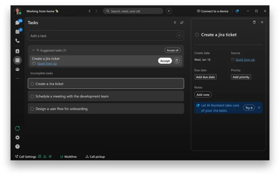
Task: Open the Teams icon in sidebar
Action: 17,69
